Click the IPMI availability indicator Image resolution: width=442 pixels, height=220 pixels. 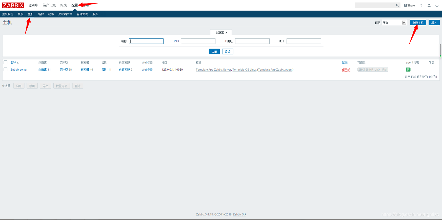pyautogui.click(x=385, y=70)
